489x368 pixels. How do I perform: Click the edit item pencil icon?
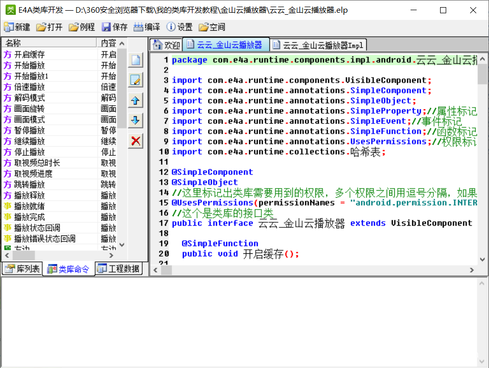point(135,80)
